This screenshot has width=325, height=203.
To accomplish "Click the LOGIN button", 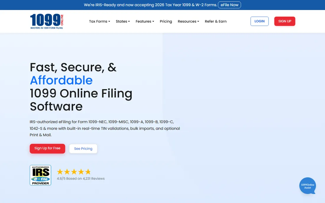I will (x=259, y=21).
